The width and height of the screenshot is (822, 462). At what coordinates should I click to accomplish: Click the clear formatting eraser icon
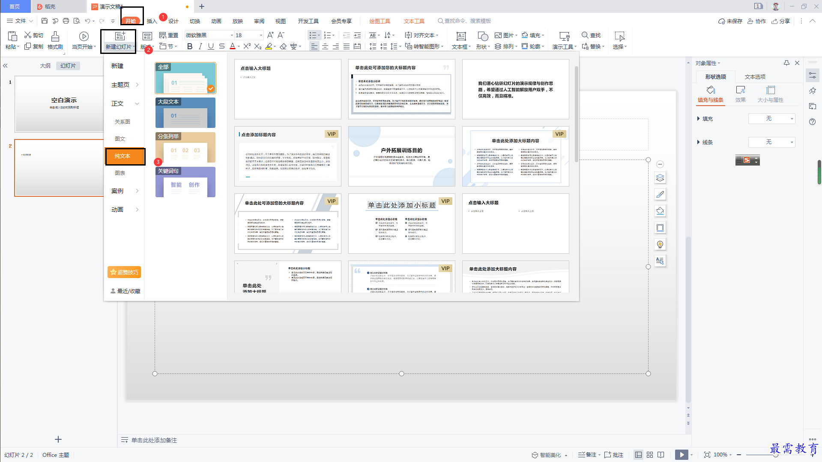click(283, 46)
